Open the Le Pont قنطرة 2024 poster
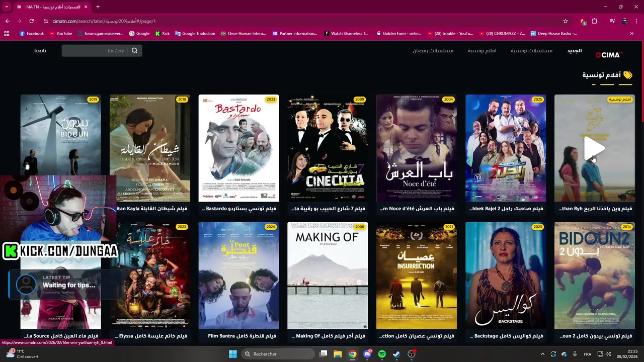The height and width of the screenshot is (362, 644). (238, 276)
